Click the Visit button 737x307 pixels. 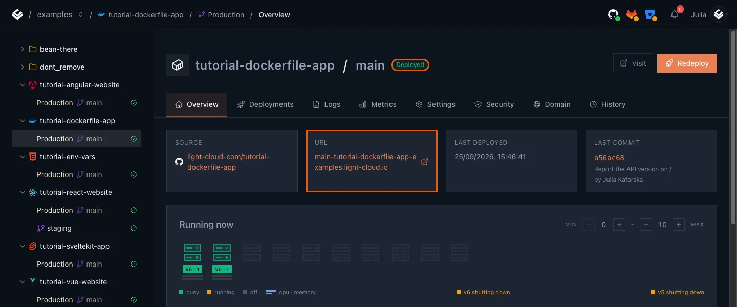(633, 63)
